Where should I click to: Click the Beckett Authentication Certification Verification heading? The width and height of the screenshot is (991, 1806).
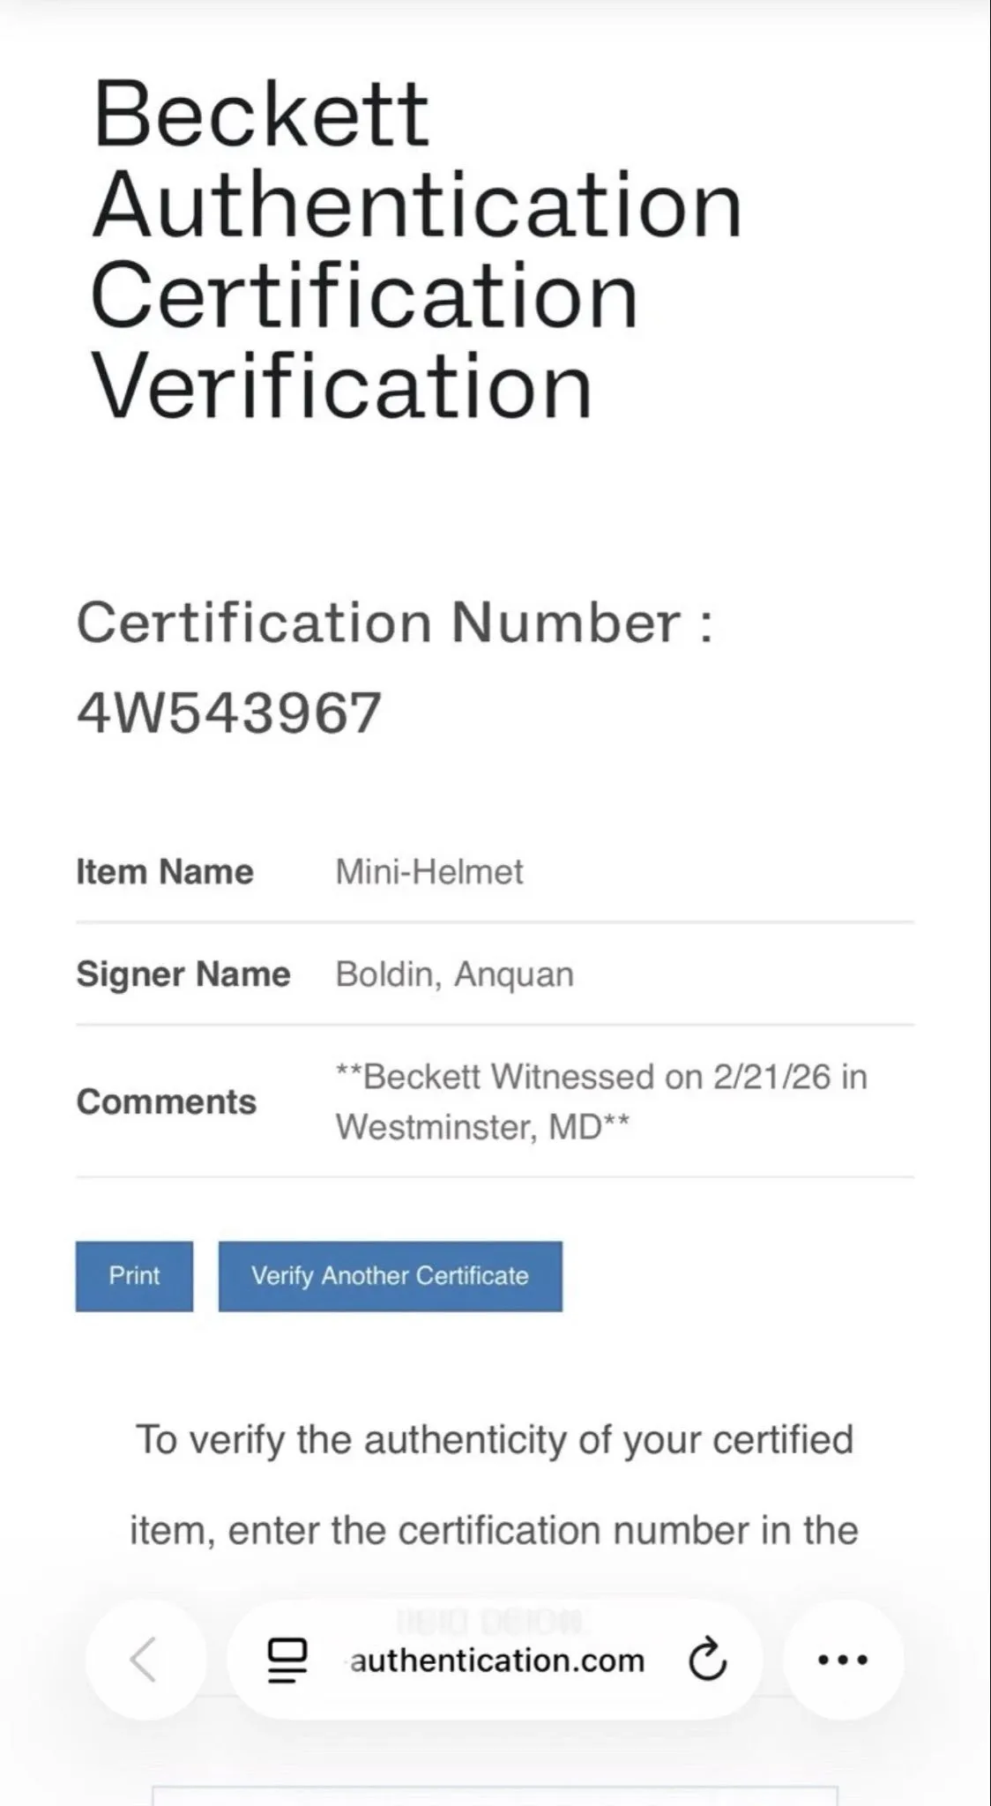tap(417, 249)
